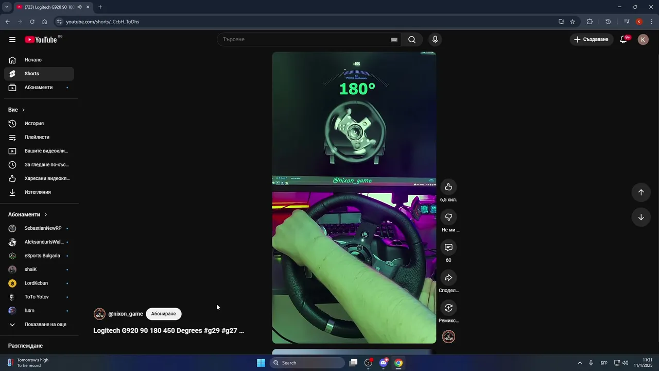Open the notifications bell
The width and height of the screenshot is (659, 371).
coord(623,40)
